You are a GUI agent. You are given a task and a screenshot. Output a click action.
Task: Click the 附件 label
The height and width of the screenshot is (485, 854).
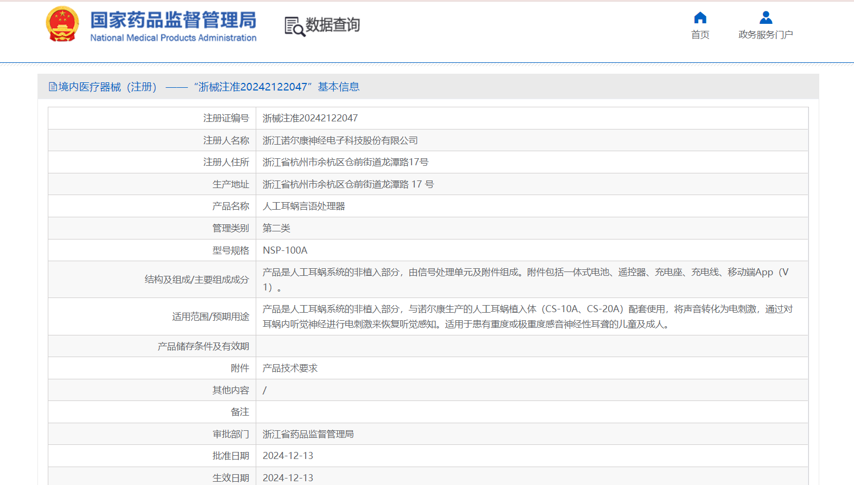240,368
